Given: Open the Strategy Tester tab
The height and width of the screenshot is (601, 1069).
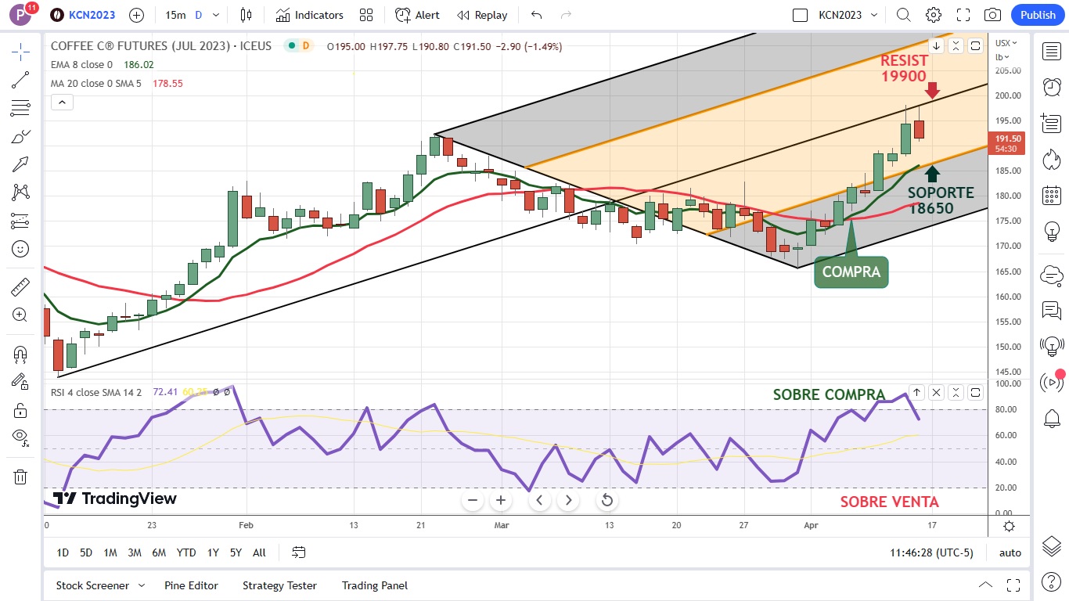Looking at the screenshot, I should pos(279,585).
